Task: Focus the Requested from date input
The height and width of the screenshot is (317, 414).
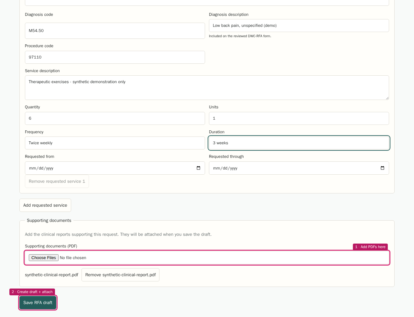Action: [x=115, y=168]
